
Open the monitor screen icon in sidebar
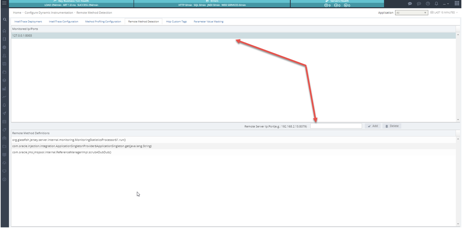(4, 171)
